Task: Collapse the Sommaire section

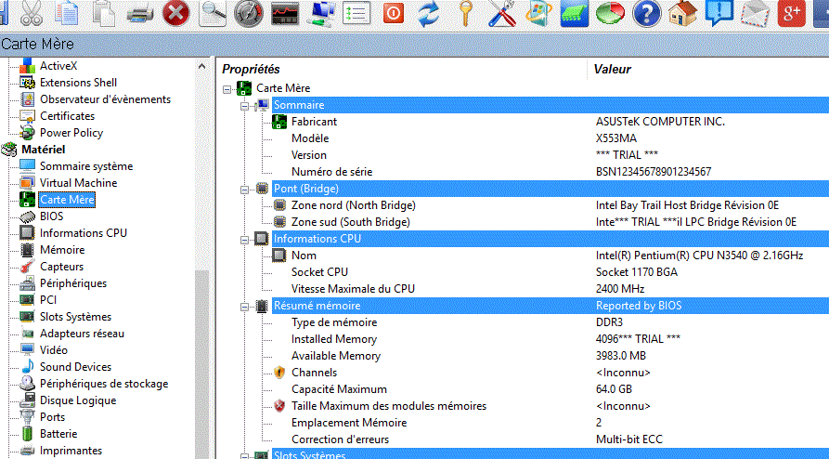Action: click(x=245, y=106)
